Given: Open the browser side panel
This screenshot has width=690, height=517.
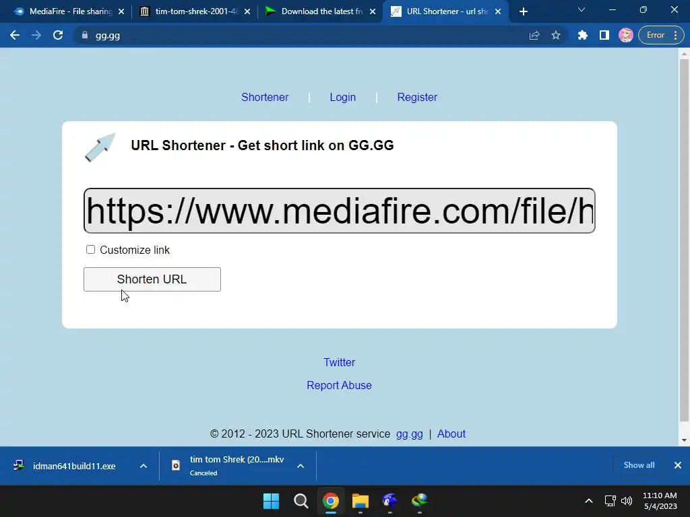Looking at the screenshot, I should (604, 35).
